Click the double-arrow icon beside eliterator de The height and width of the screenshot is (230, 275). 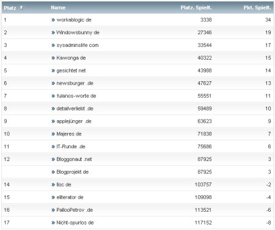point(53,198)
